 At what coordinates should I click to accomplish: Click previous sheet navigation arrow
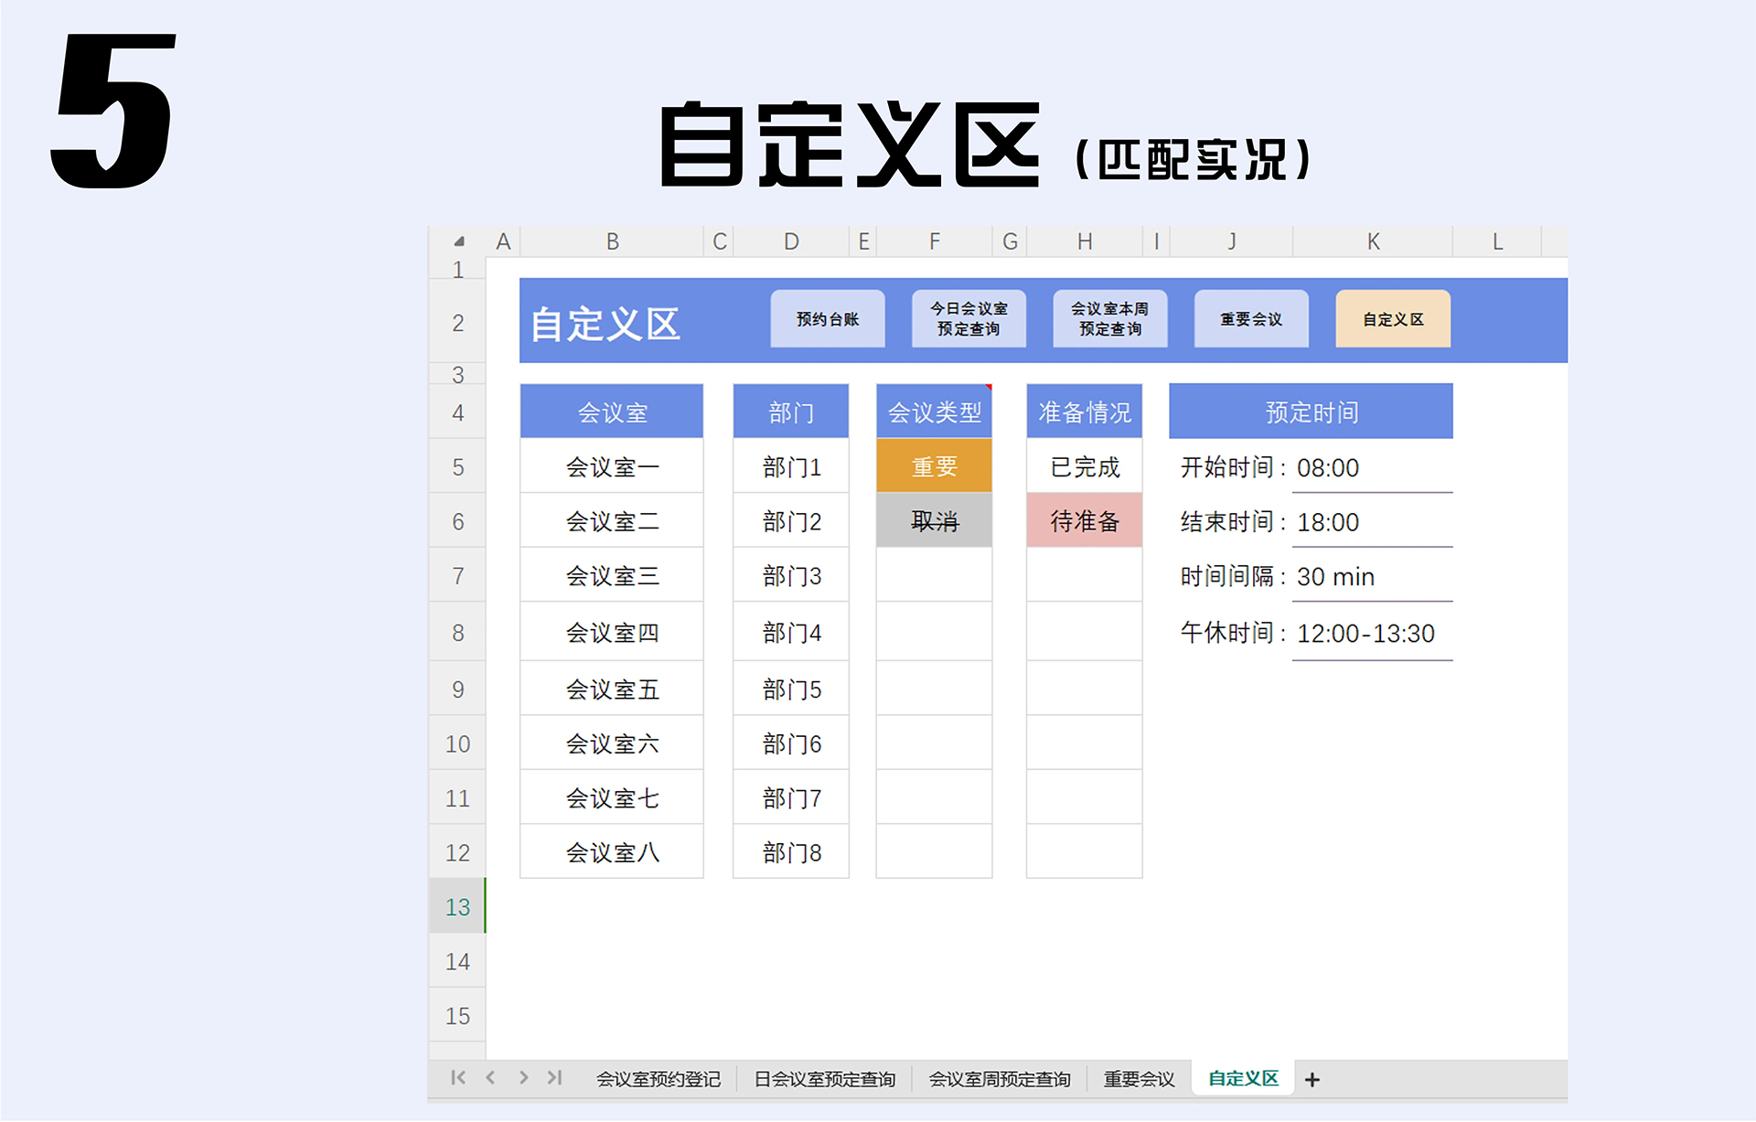pos(491,1078)
